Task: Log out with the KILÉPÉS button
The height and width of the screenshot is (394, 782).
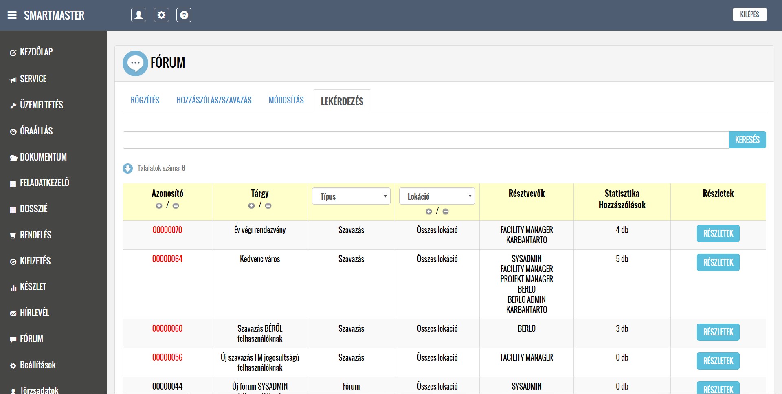Action: [x=749, y=15]
